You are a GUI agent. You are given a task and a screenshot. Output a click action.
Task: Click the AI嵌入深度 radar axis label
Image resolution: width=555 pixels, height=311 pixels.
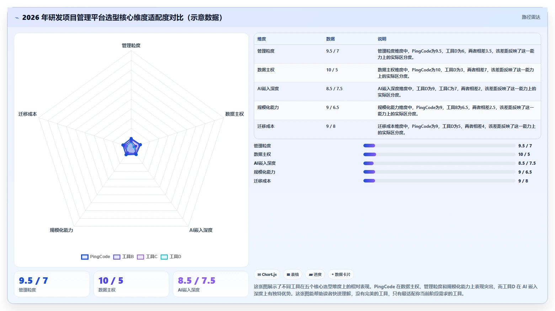coord(201,230)
